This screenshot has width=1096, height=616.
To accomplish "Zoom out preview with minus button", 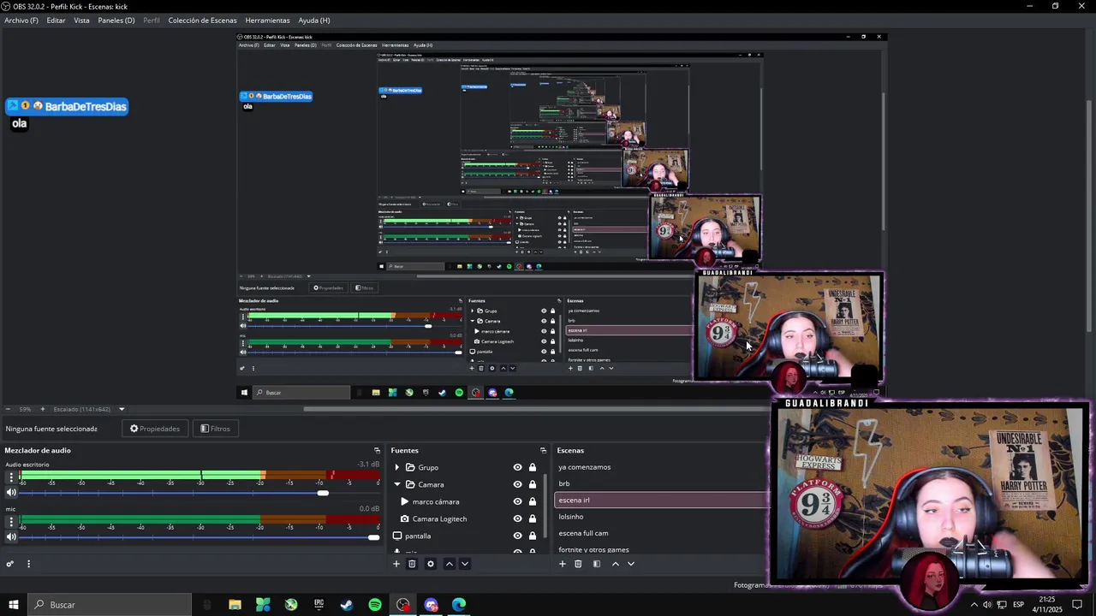I will click(x=9, y=409).
